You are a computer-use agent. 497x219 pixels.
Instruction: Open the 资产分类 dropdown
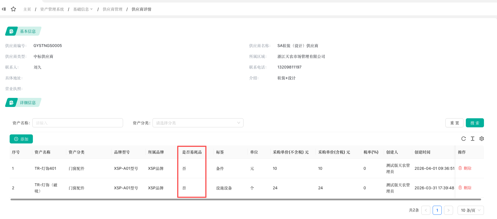point(198,123)
